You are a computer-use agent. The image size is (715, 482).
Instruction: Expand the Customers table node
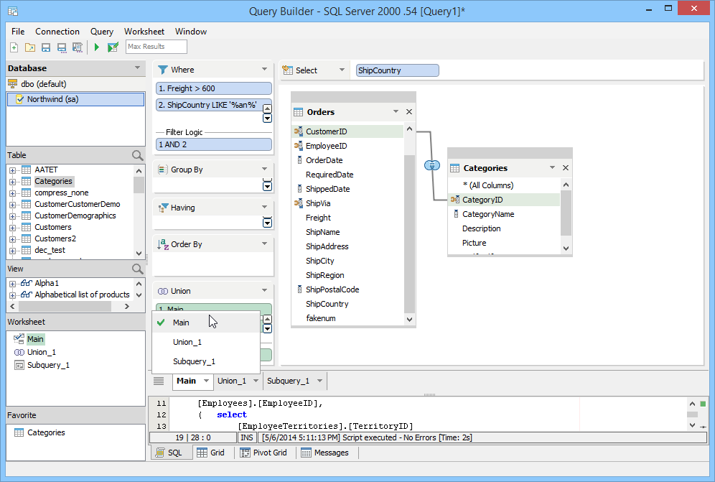tap(12, 227)
